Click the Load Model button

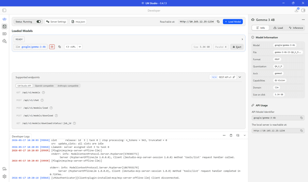(233, 21)
